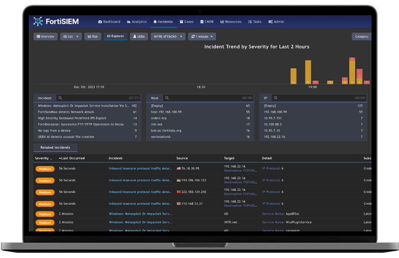Open the MITRE ATT&CK dropdown
The height and width of the screenshot is (258, 399).
pyautogui.click(x=168, y=36)
